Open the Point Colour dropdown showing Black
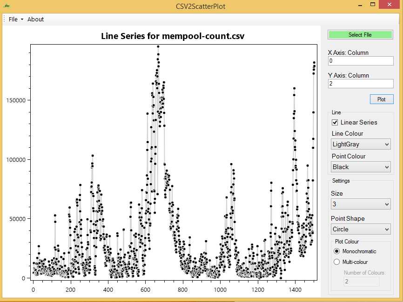Viewport: 403px width, 302px height. pyautogui.click(x=361, y=167)
